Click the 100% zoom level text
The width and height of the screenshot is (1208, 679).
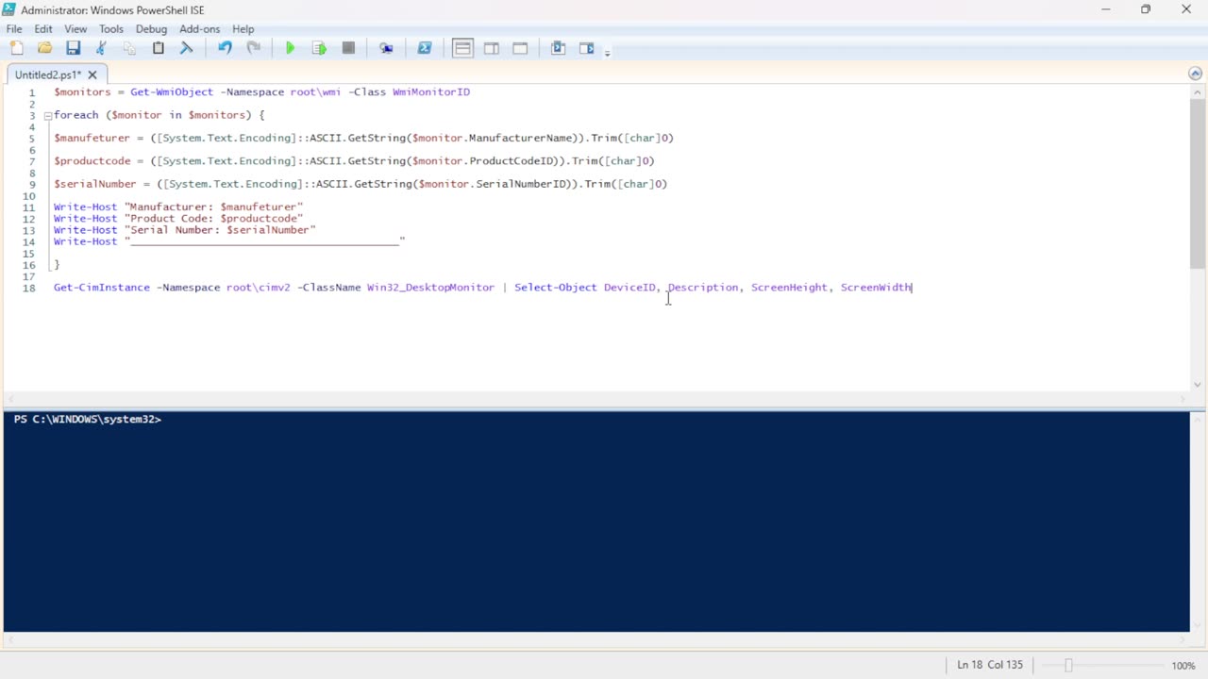point(1183,665)
